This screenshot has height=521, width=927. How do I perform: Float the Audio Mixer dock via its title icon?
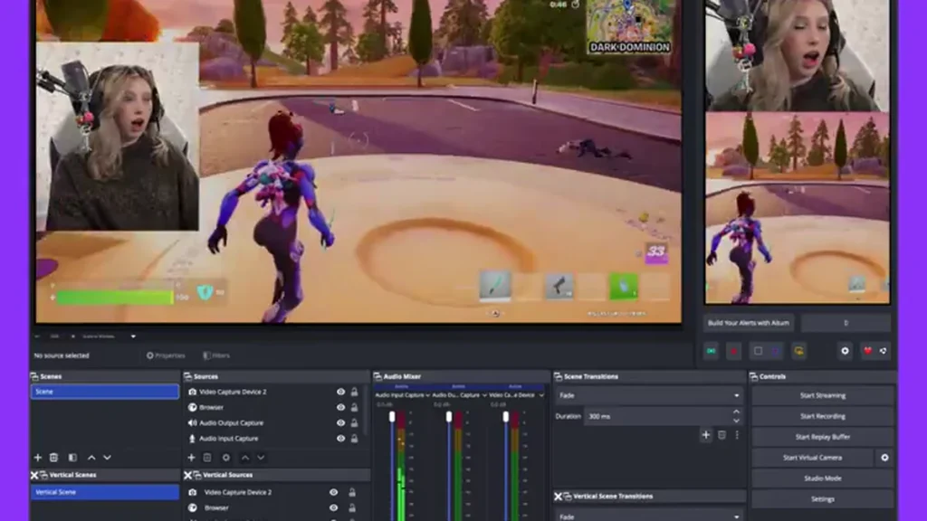[x=377, y=377]
